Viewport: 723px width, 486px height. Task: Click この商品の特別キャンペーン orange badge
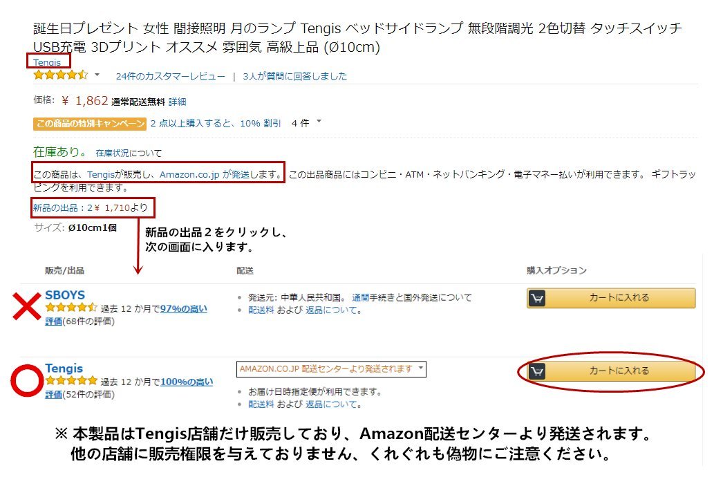90,123
